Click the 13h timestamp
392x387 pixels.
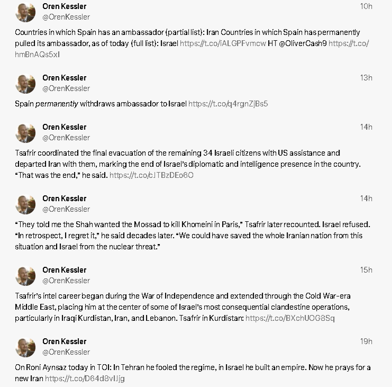click(x=366, y=78)
